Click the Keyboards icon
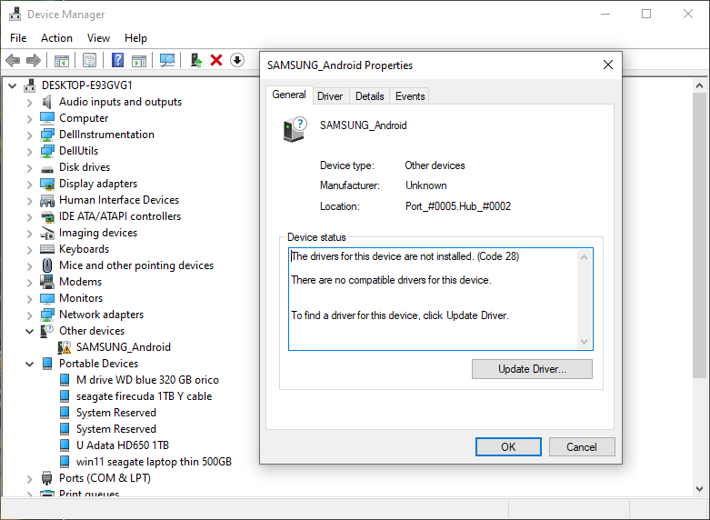Screen dimensions: 710x520 pos(47,249)
